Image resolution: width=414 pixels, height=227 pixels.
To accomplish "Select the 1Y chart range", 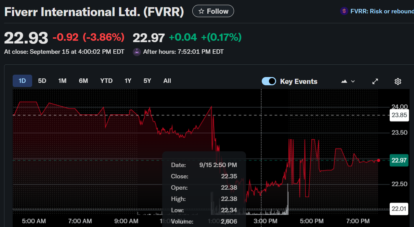I will coord(128,81).
